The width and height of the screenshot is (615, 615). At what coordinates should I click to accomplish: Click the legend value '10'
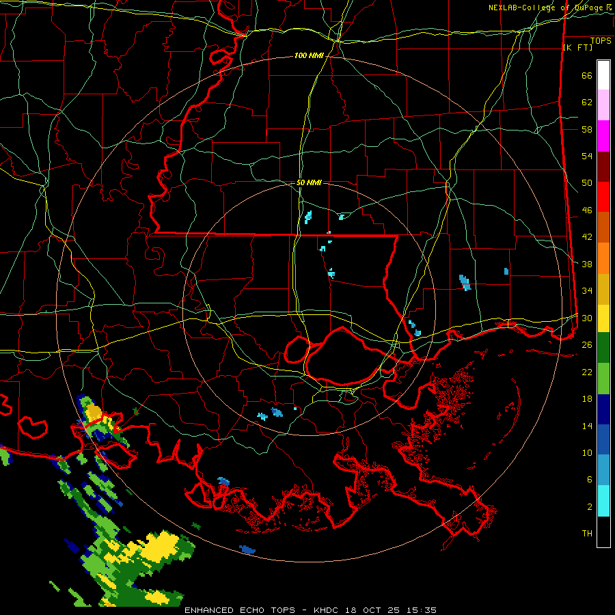(x=587, y=452)
